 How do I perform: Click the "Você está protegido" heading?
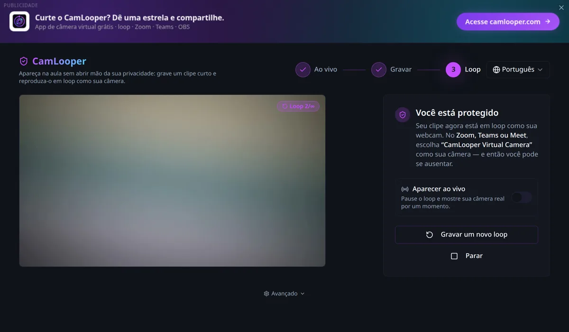[x=457, y=113]
